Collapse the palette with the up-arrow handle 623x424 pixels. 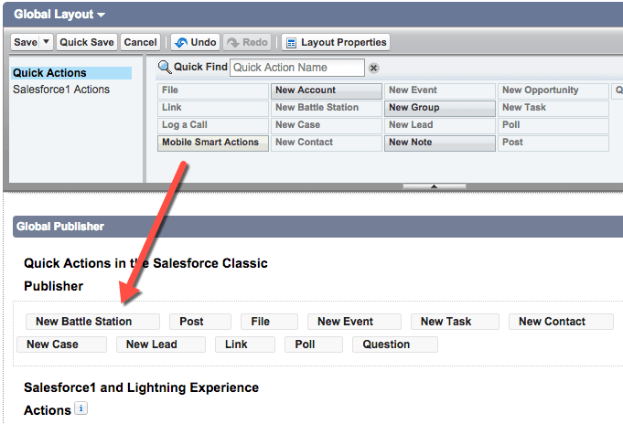[435, 186]
